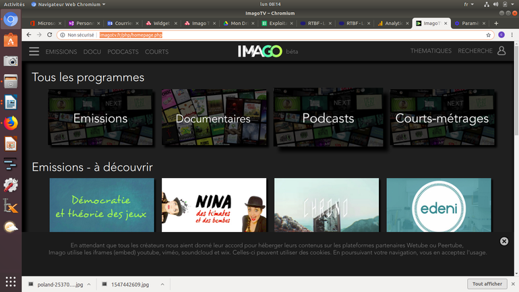
Task: Open the screenshot camera app in dock
Action: (11, 61)
